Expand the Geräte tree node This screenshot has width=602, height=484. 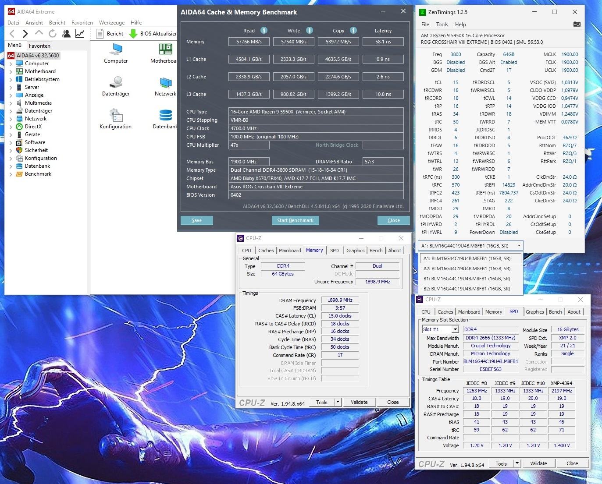[x=11, y=134]
